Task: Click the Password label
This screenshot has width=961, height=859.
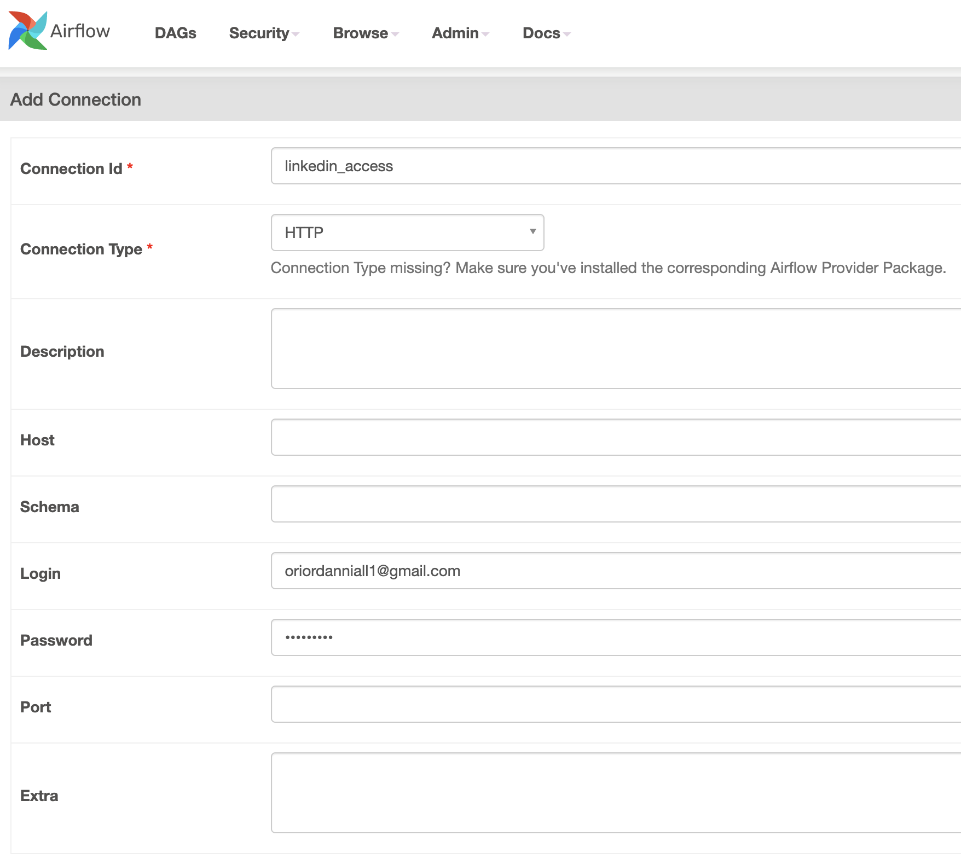Action: [x=56, y=640]
